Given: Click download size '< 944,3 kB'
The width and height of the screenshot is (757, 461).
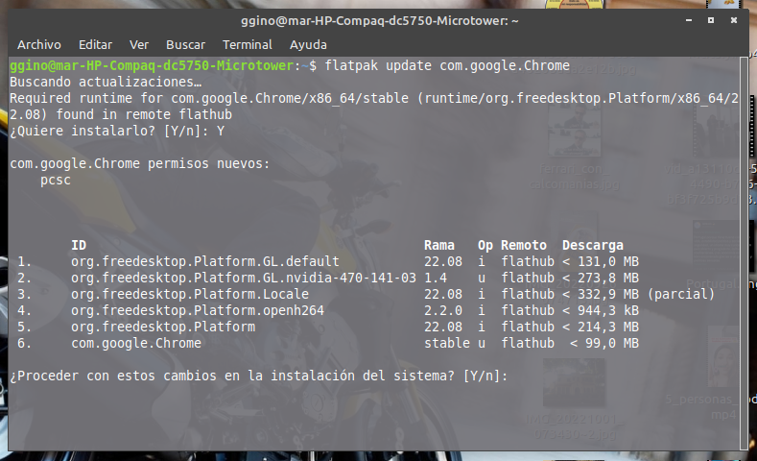Looking at the screenshot, I should (x=601, y=311).
